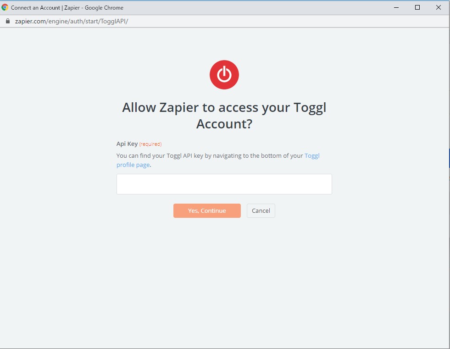The height and width of the screenshot is (349, 450).
Task: Click the 'Allow Zapier to access' heading line
Action: [x=224, y=107]
